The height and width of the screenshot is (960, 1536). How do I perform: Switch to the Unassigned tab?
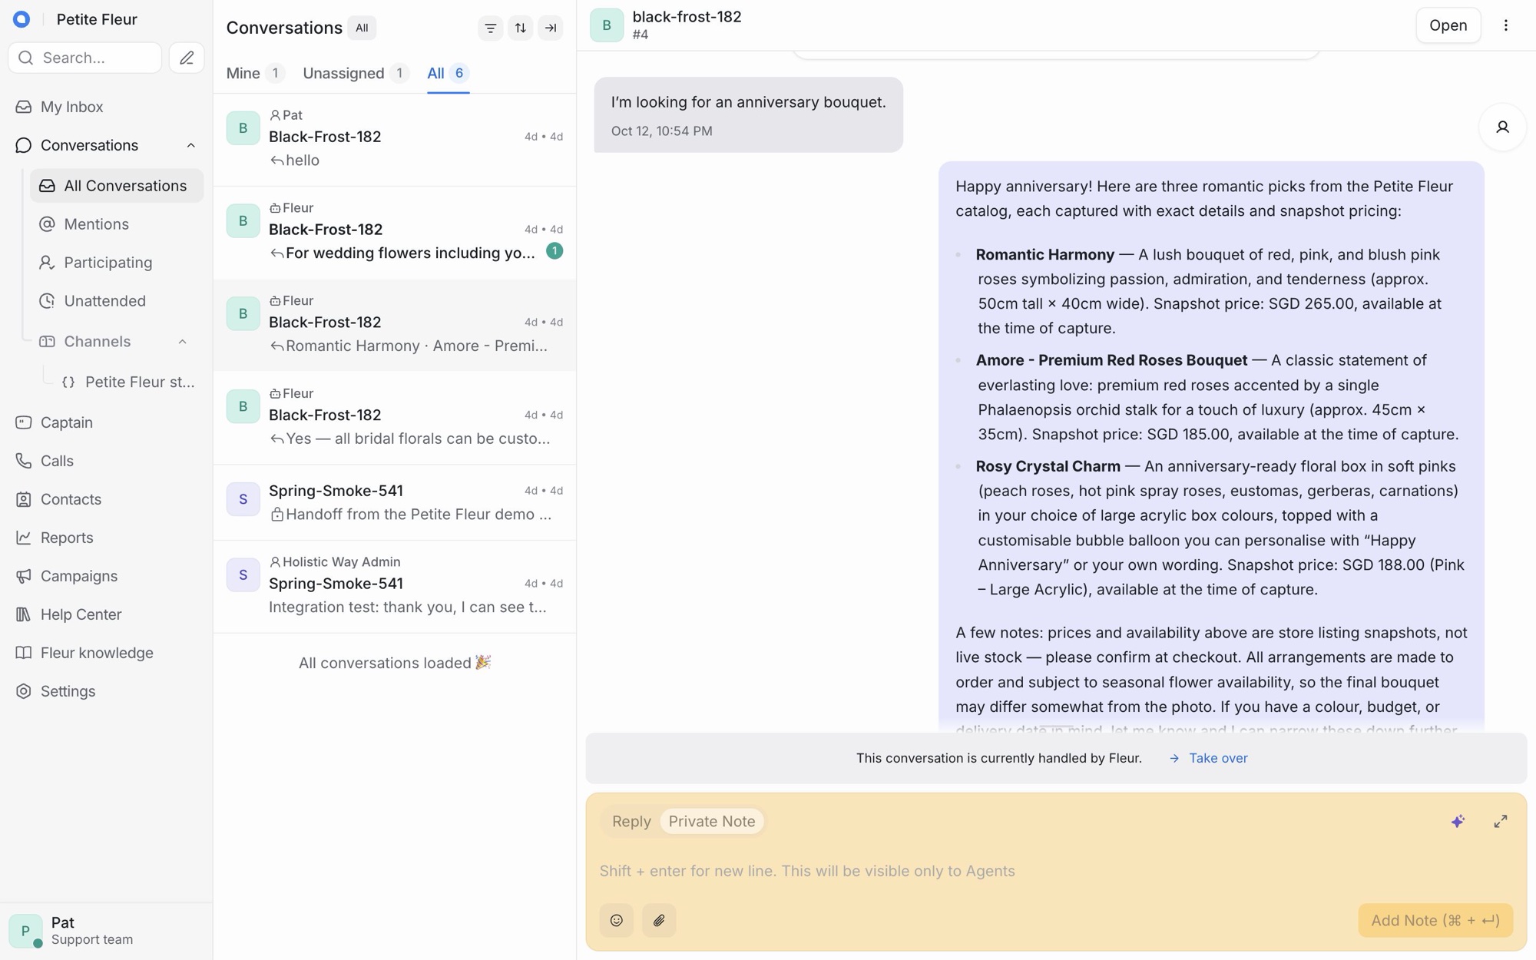coord(355,73)
